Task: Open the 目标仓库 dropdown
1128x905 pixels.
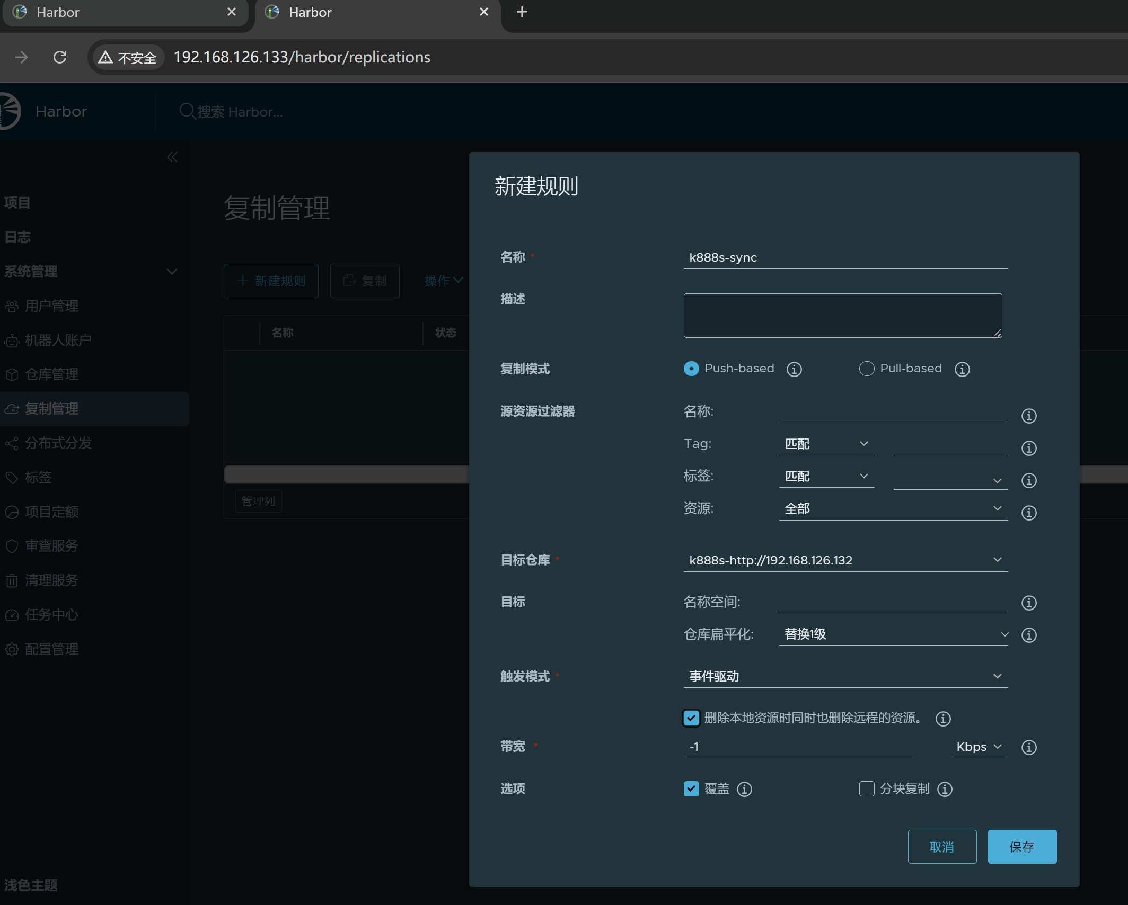Action: pos(845,560)
